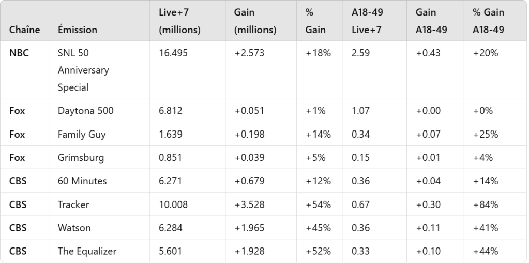
Task: Select the SNL 50 Anniversary Special cell
Action: click(83, 70)
